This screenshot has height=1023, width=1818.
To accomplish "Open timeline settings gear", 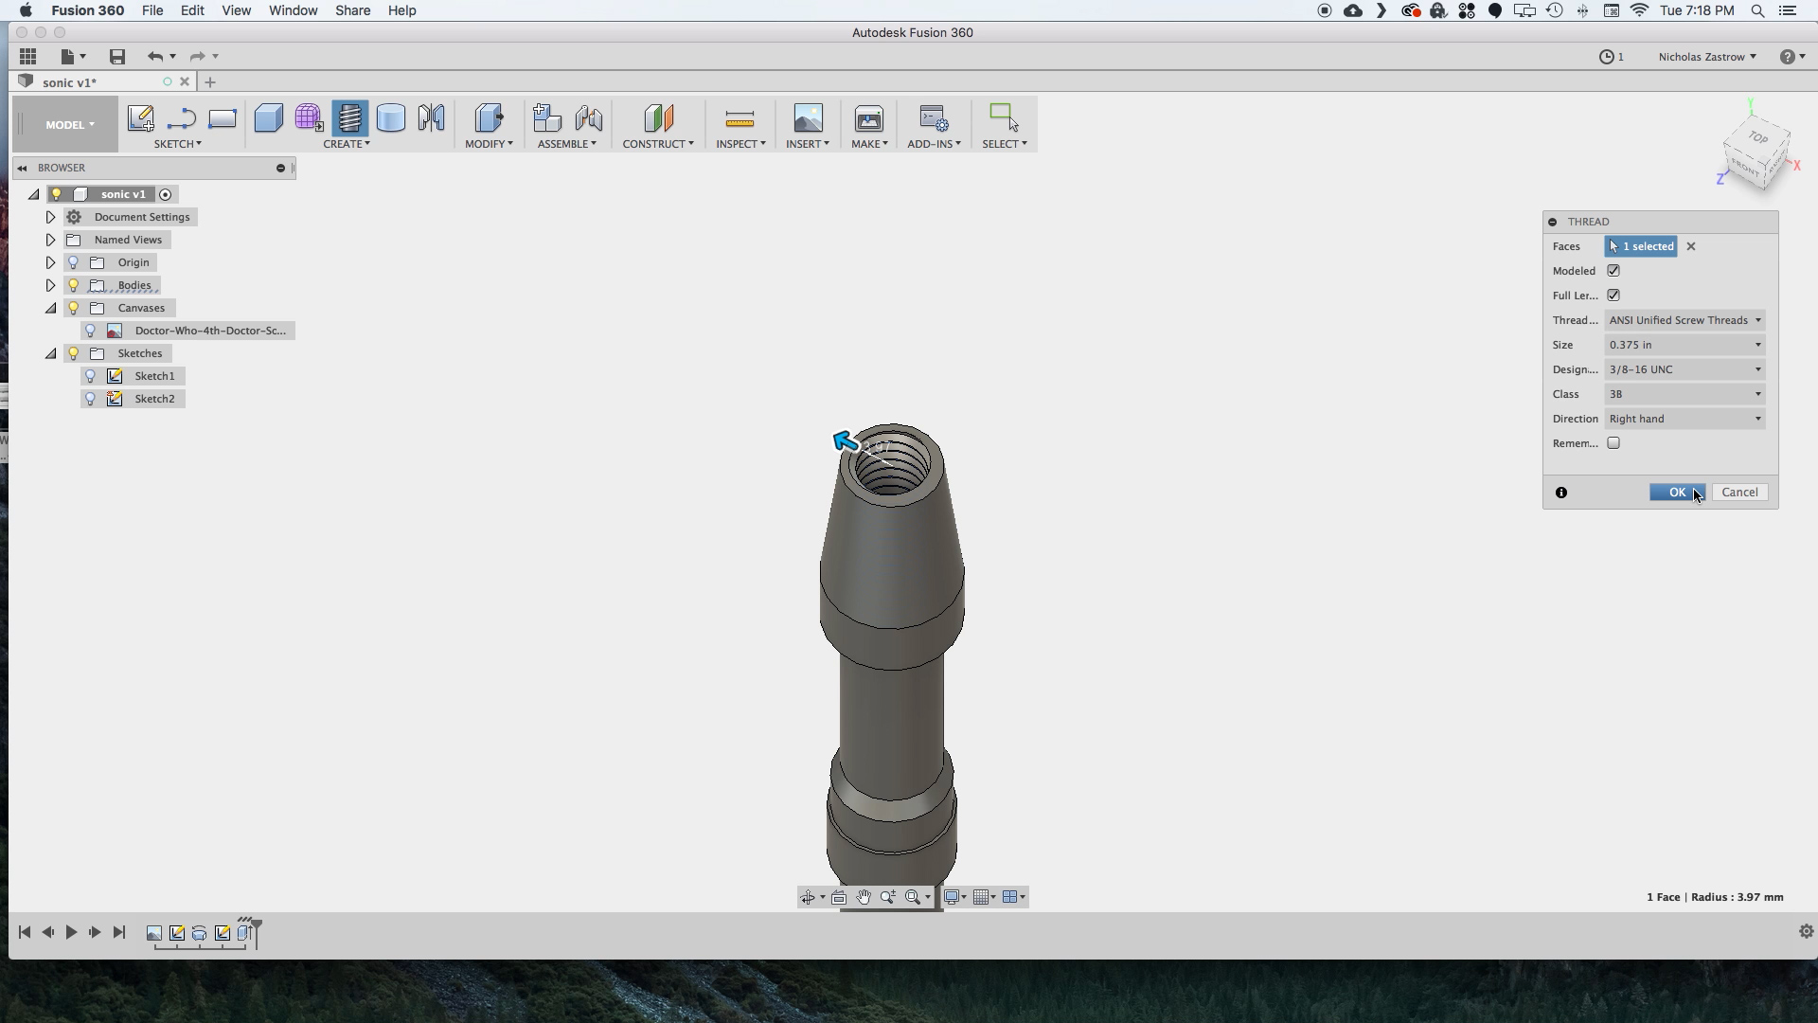I will (1806, 932).
